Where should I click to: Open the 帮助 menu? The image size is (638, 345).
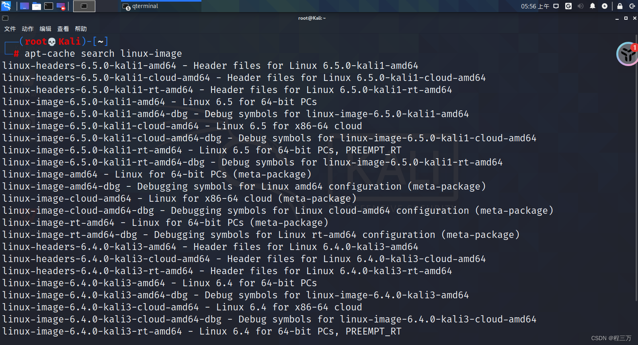(x=81, y=29)
